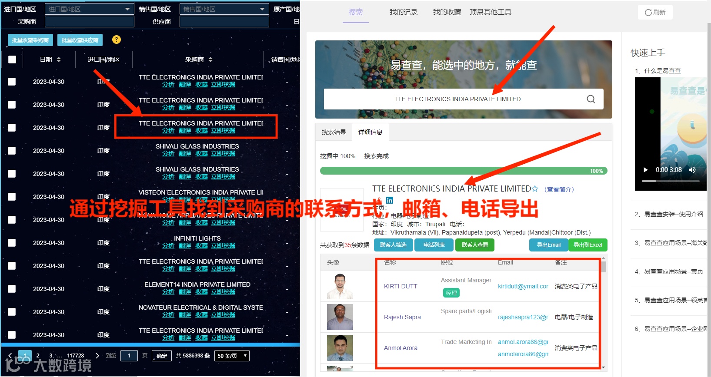This screenshot has height=377, width=711.
Task: Click the 批量收藏供应商 button
Action: click(x=80, y=40)
